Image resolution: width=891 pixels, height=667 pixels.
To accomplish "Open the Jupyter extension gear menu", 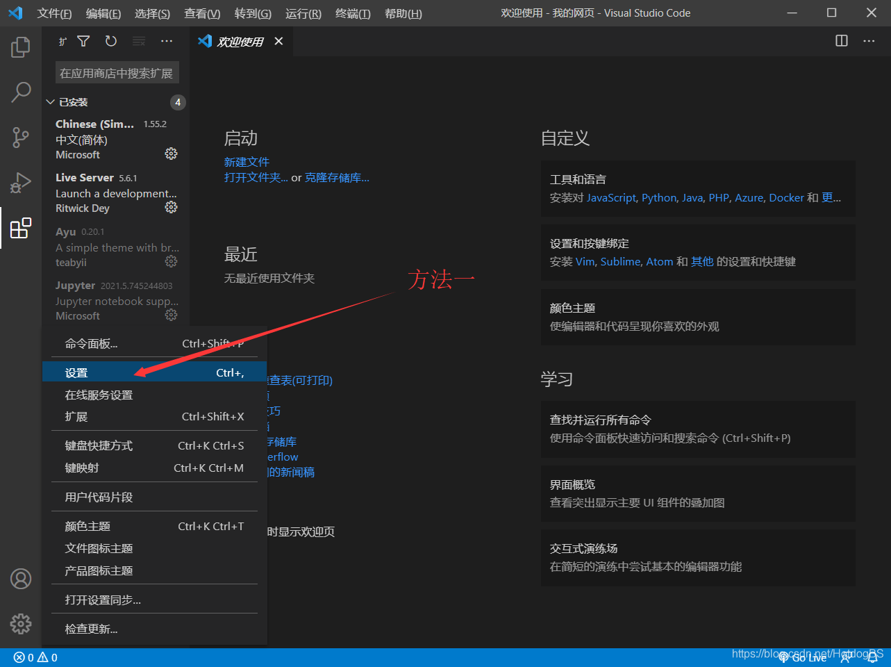I will pyautogui.click(x=171, y=315).
